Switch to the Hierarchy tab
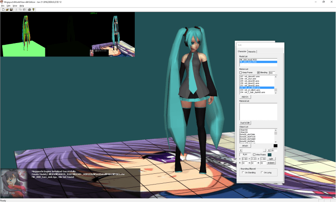The width and height of the screenshot is (336, 202). (252, 52)
